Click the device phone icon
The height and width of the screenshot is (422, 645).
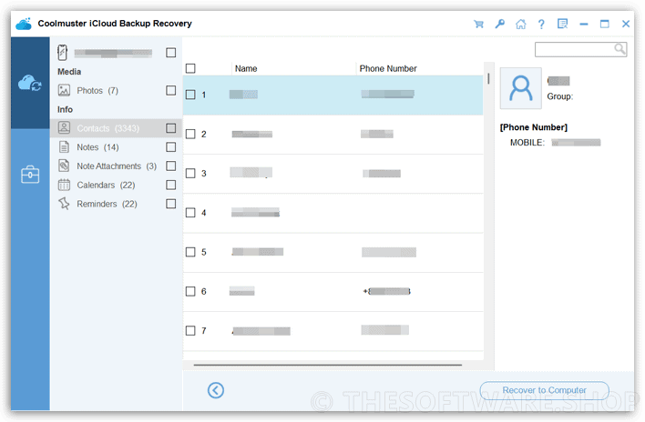pyautogui.click(x=63, y=53)
